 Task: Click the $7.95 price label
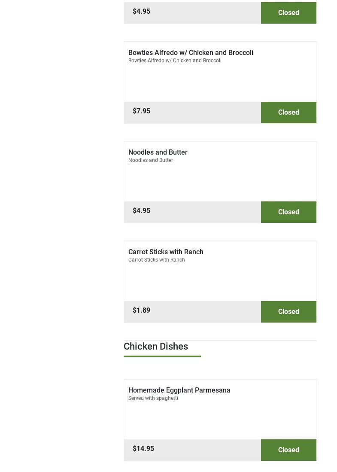(x=141, y=111)
